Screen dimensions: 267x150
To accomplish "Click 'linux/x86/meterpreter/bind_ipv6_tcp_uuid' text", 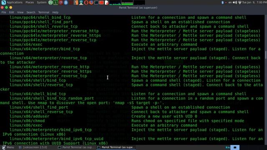I will click(x=56, y=139).
